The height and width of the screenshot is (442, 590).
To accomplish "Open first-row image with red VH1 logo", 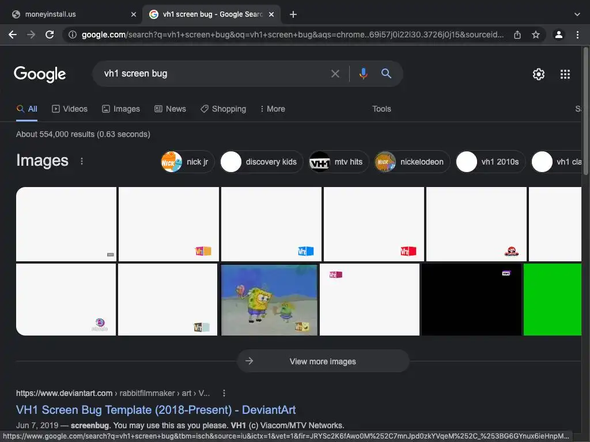I will [x=373, y=224].
